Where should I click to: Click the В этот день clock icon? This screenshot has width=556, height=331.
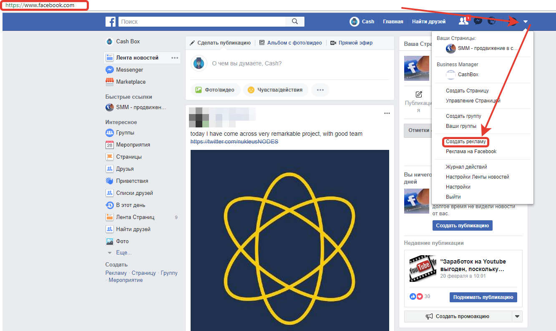click(x=110, y=205)
